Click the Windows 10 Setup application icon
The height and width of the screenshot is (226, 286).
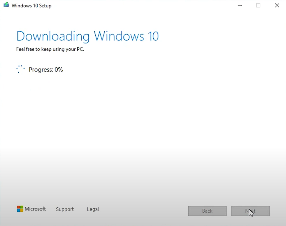pyautogui.click(x=6, y=5)
